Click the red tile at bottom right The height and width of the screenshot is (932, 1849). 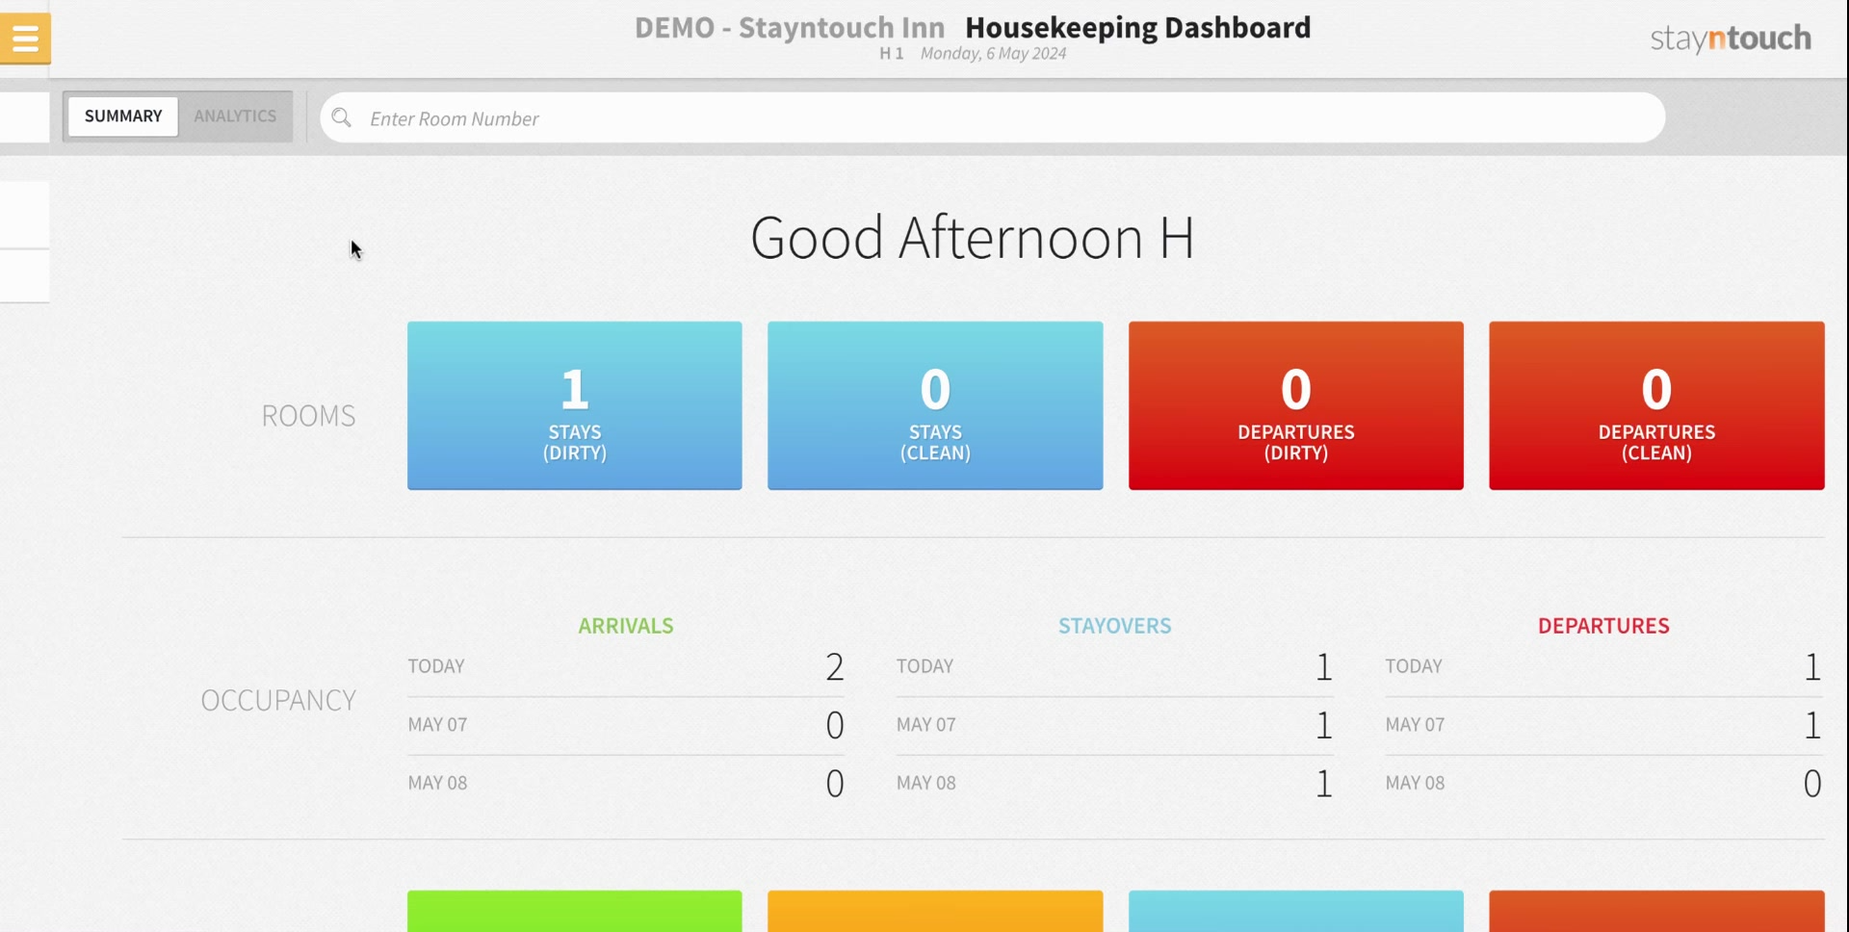pos(1656,911)
